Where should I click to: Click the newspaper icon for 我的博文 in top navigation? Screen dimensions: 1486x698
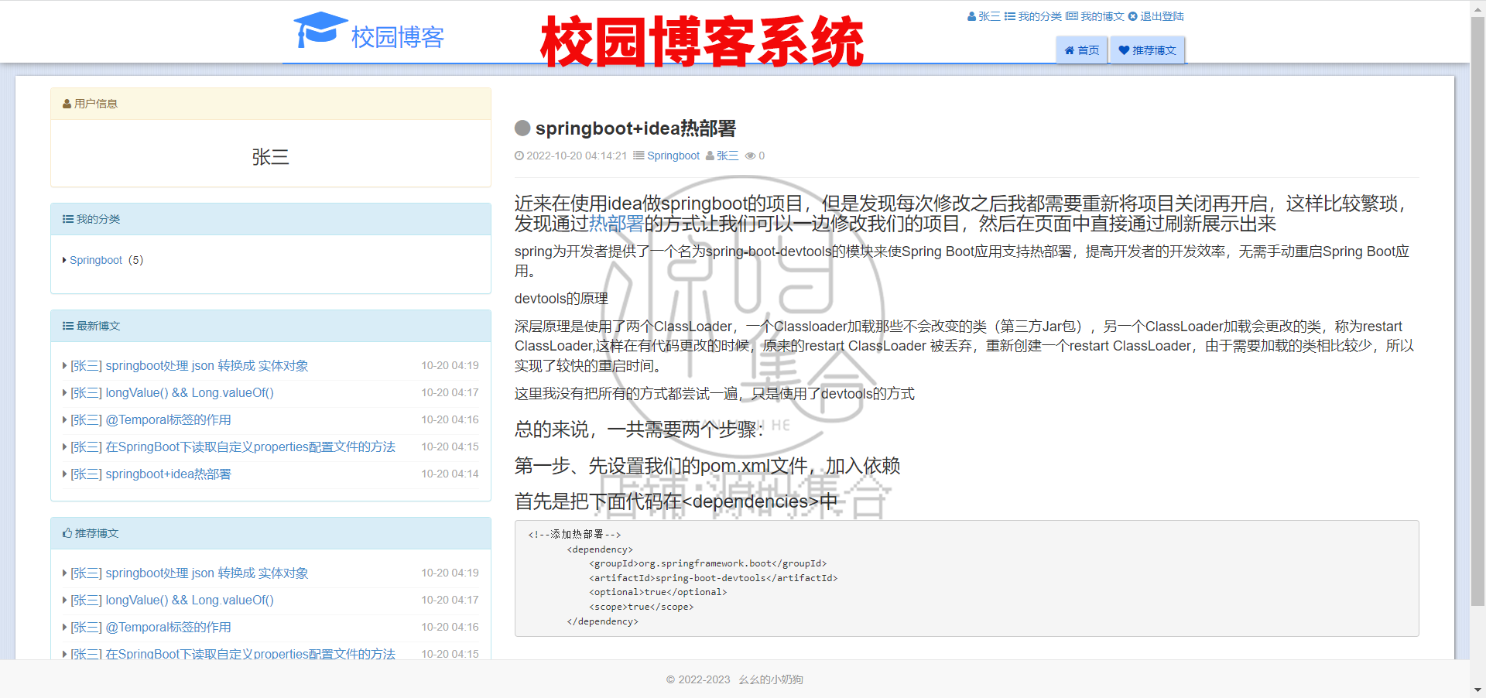[x=1071, y=16]
